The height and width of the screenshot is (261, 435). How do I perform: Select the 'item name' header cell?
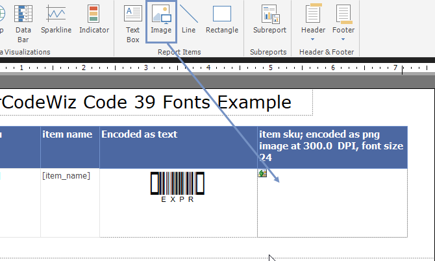(x=70, y=147)
